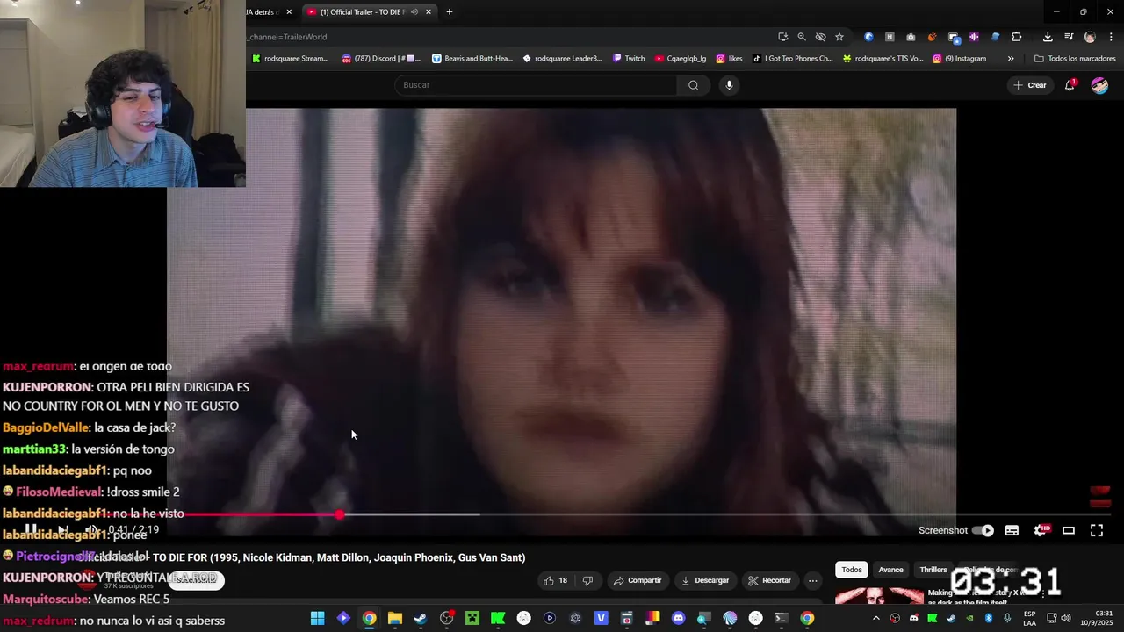Open Chrome media controls icon
The width and height of the screenshot is (1124, 632).
click(x=1069, y=37)
